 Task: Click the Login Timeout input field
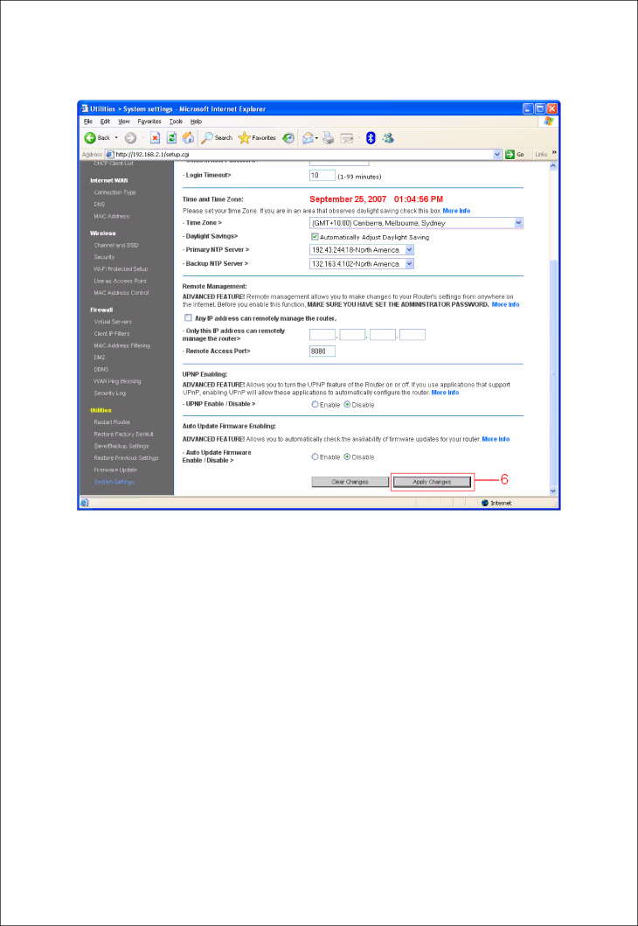tap(322, 176)
